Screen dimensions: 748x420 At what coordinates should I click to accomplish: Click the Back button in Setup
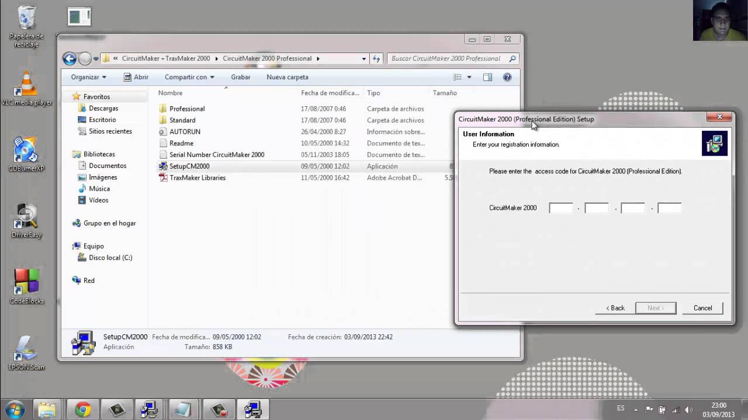click(615, 308)
